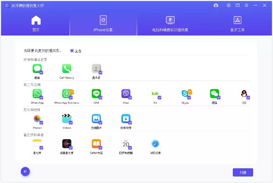Check the Call History checkbox
Screen dimensions: 273x183
[x=71, y=73]
